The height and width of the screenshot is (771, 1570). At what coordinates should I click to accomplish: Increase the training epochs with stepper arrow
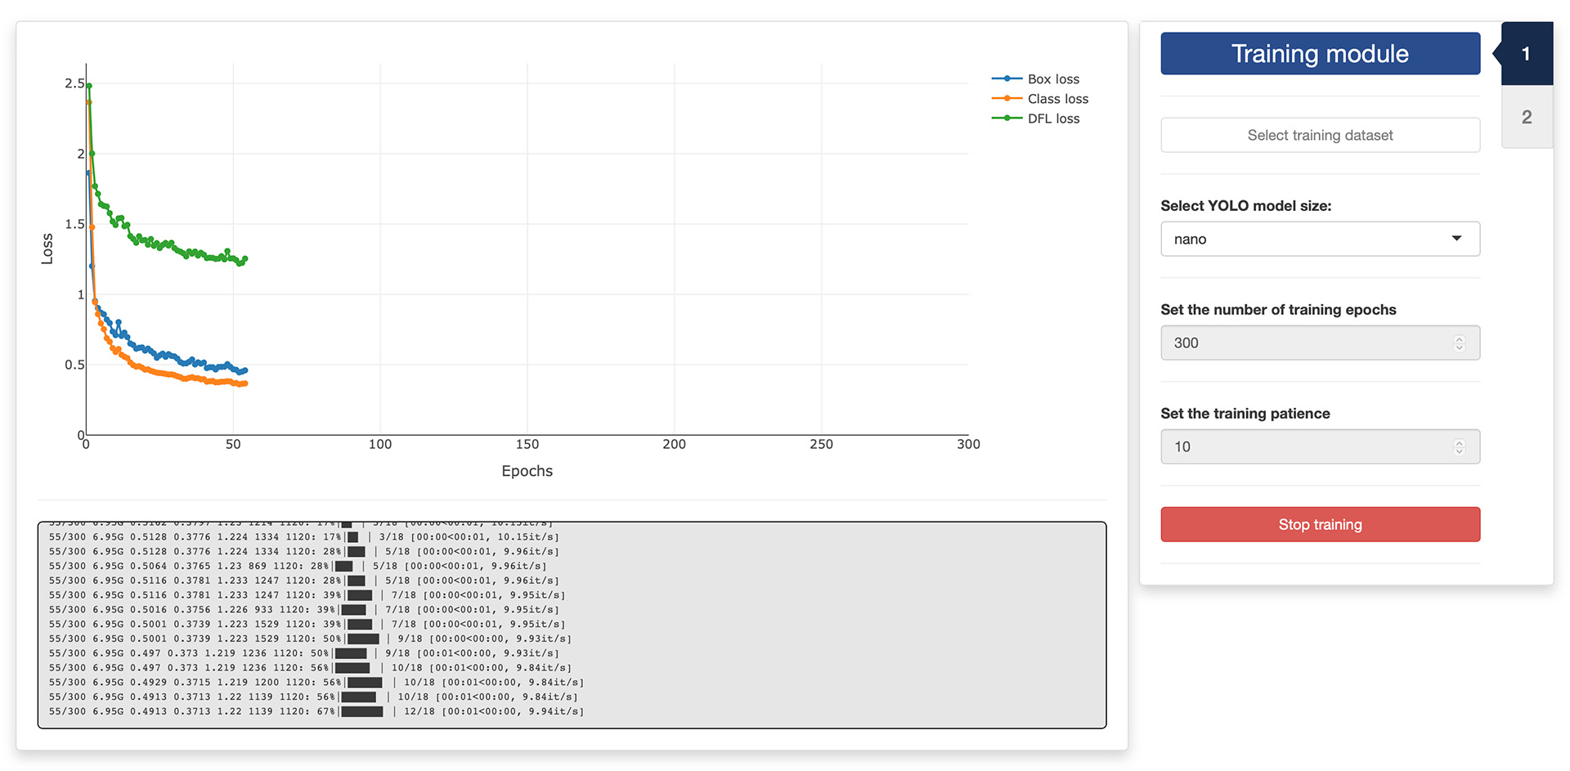coord(1459,338)
